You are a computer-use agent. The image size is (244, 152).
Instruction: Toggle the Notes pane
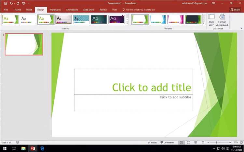tap(152, 142)
